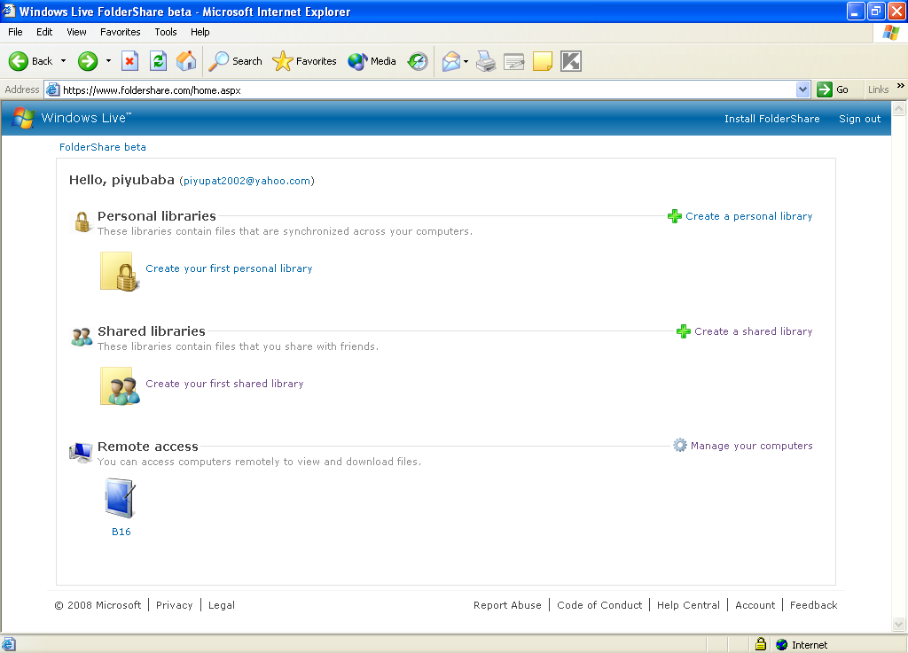The height and width of the screenshot is (653, 908).
Task: Open the Report Abuse link
Action: 507,605
